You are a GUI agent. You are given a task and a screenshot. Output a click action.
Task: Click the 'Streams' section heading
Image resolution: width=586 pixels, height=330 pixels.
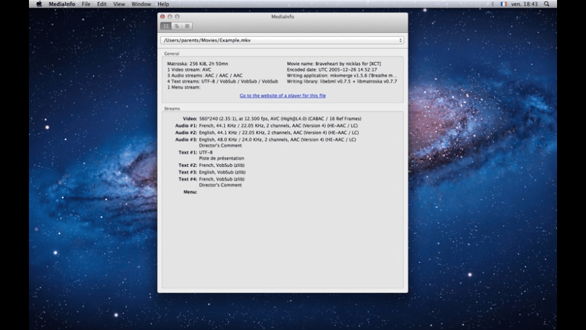tap(172, 108)
